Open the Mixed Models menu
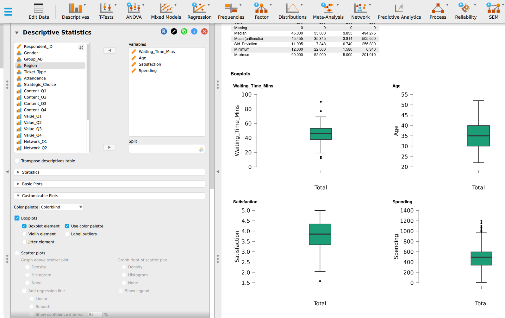The width and height of the screenshot is (505, 318). [x=166, y=11]
